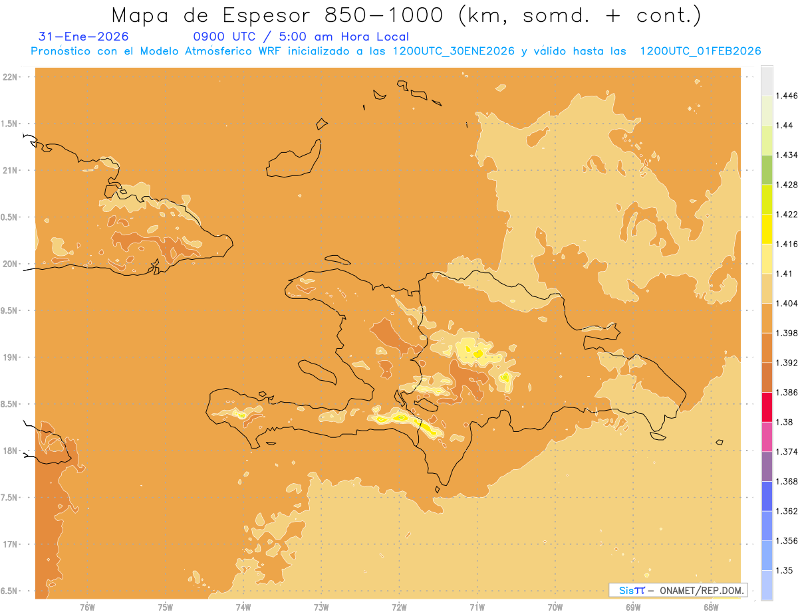Click the '21N' latitude label
The width and height of the screenshot is (798, 616).
coord(11,171)
